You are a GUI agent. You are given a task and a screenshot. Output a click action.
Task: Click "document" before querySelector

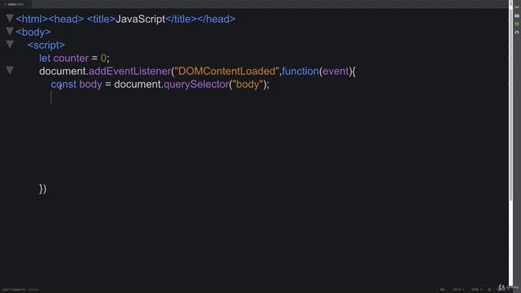(138, 85)
